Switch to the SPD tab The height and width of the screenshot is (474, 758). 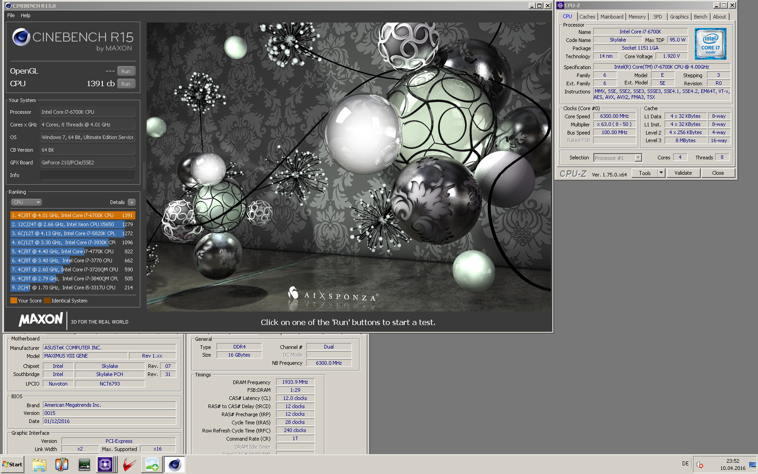(658, 17)
